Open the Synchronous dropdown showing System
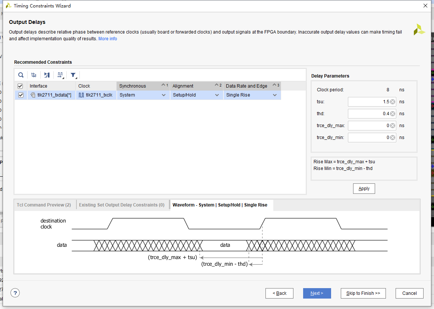Screen dimensions: 434x309 163,95
